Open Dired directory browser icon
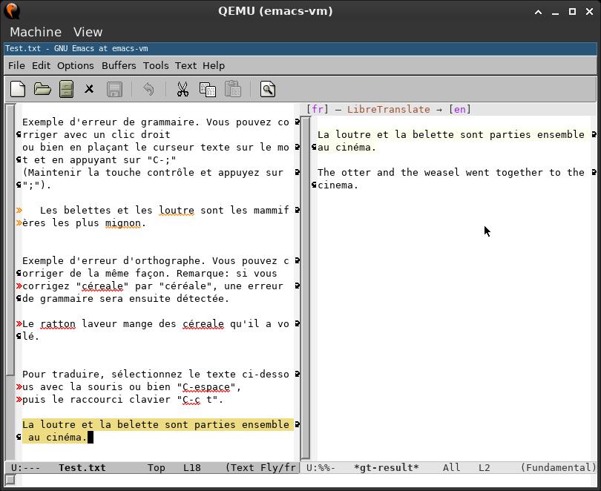The height and width of the screenshot is (491, 601). [x=66, y=90]
